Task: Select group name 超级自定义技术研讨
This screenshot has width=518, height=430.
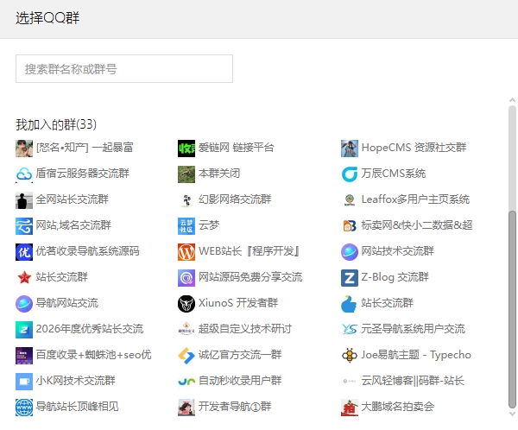Action: click(x=245, y=329)
